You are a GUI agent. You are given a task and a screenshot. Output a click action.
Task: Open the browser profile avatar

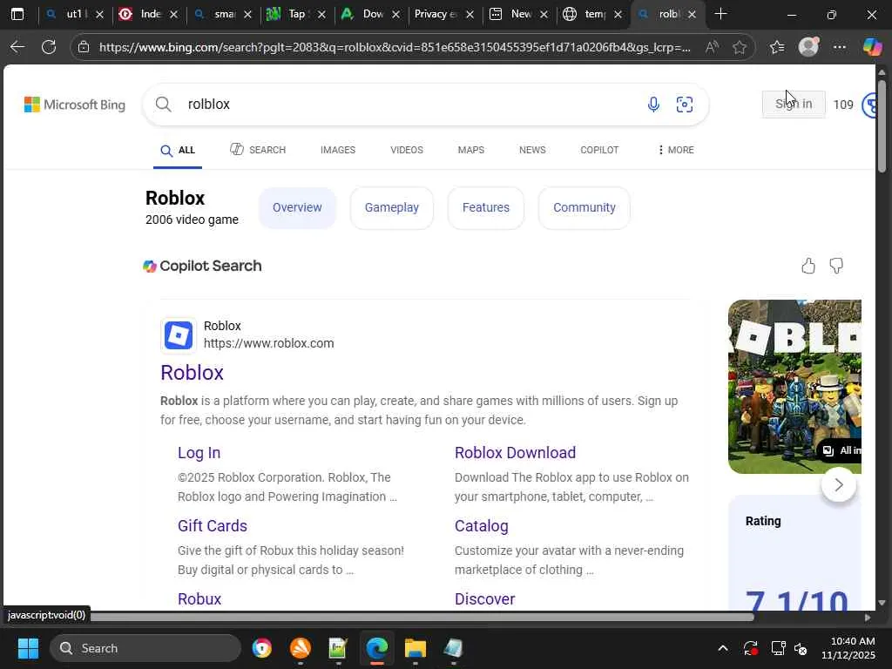(x=808, y=47)
